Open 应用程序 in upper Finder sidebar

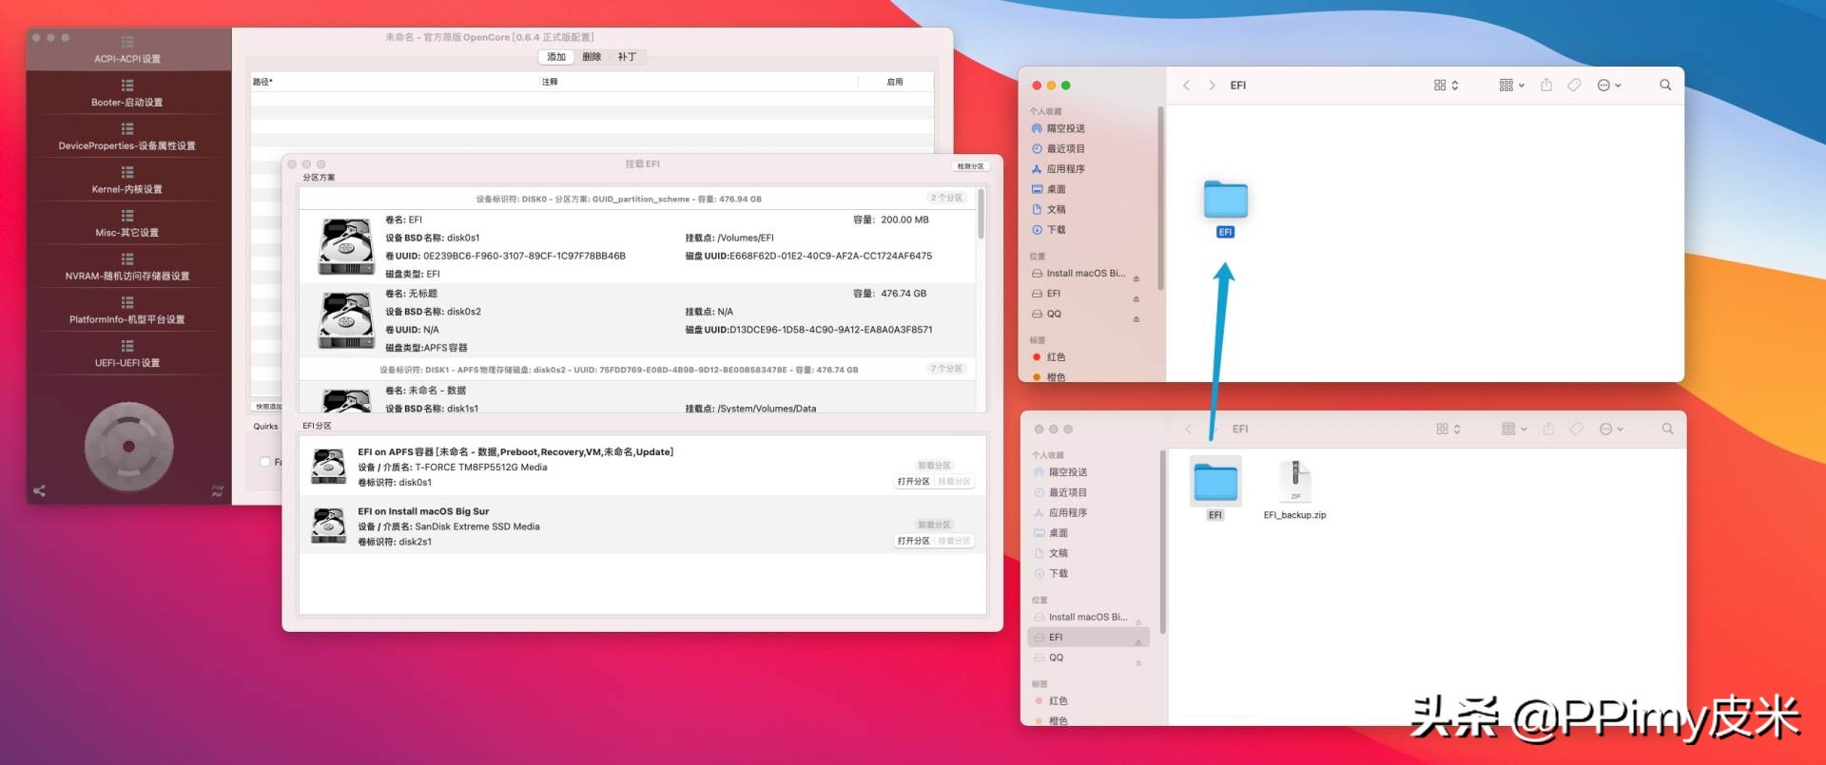click(x=1065, y=169)
